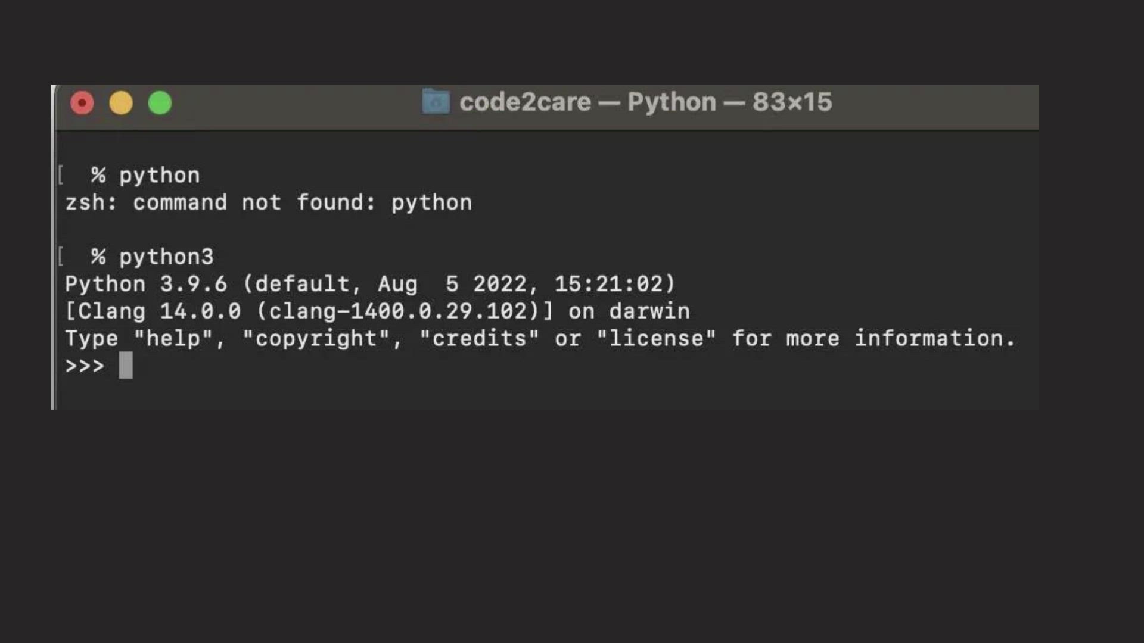Click the 'Python 3.9.6' version text

point(145,284)
